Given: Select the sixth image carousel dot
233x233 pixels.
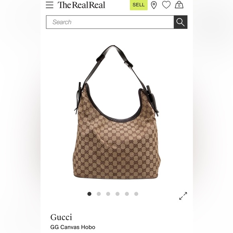Looking at the screenshot, I should (136, 194).
